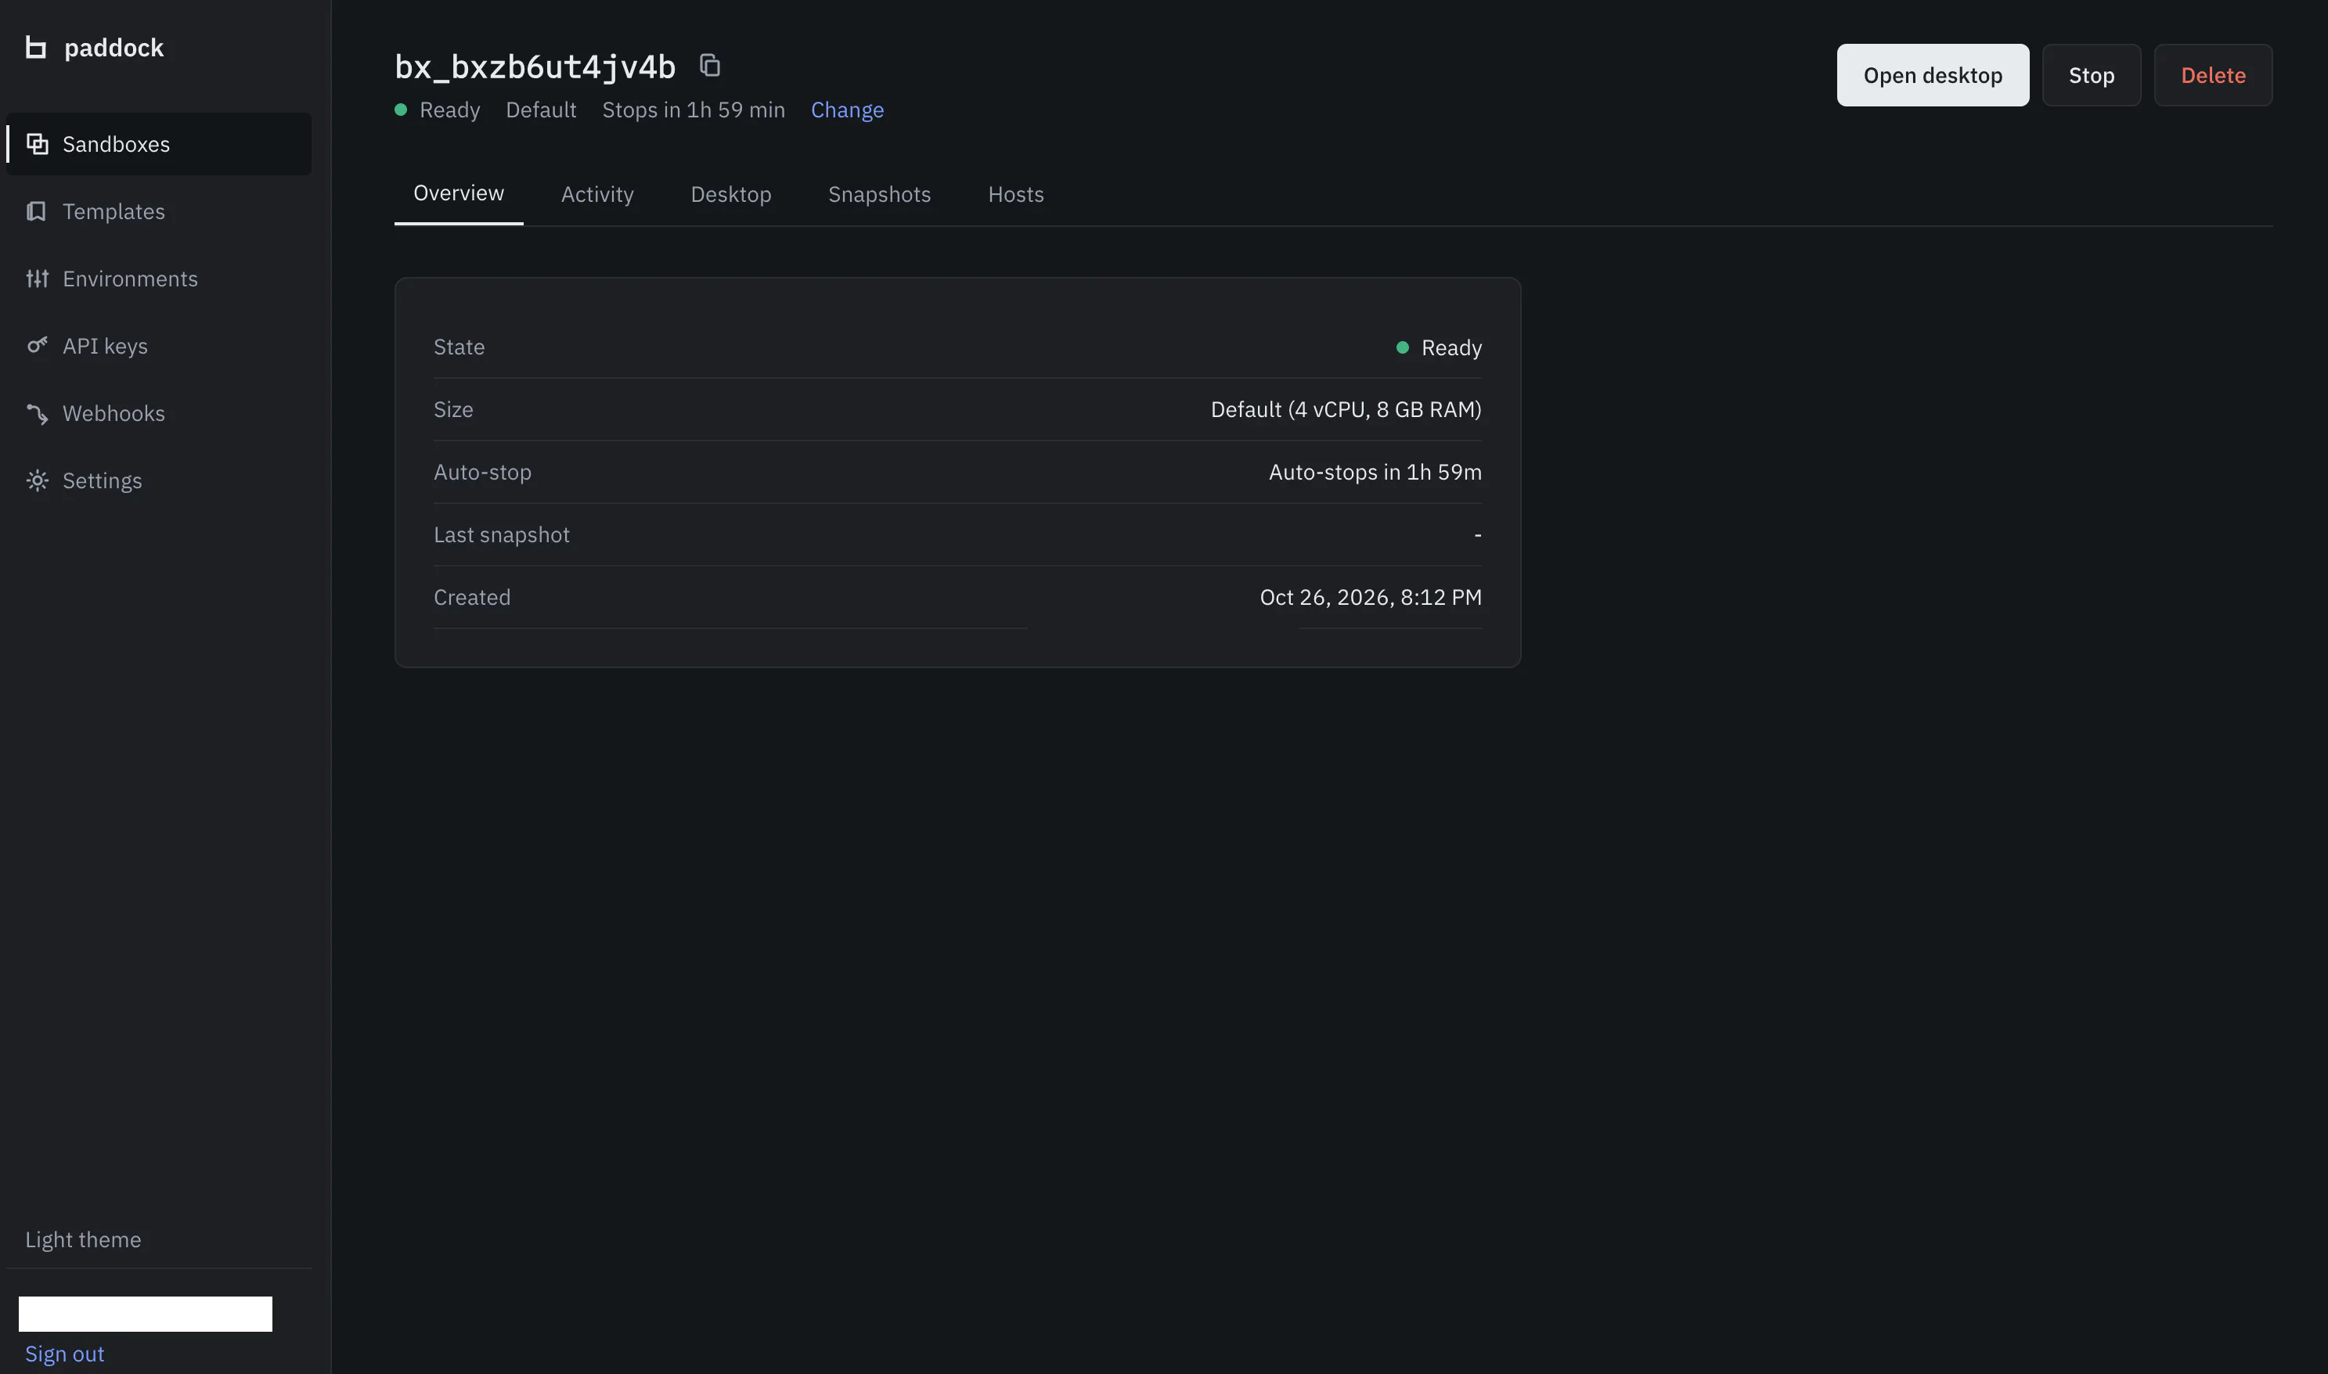Image resolution: width=2328 pixels, height=1374 pixels.
Task: Open the Webhooks section
Action: 159,413
